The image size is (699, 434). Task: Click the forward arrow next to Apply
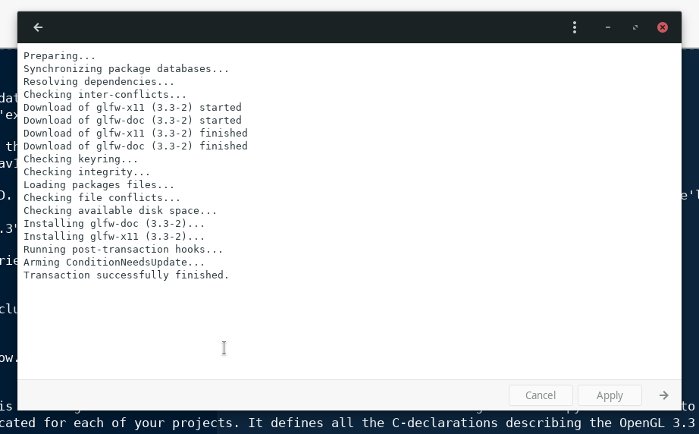pyautogui.click(x=664, y=395)
